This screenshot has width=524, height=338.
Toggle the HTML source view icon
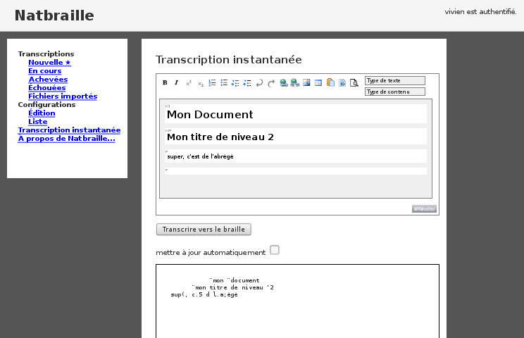coord(342,83)
